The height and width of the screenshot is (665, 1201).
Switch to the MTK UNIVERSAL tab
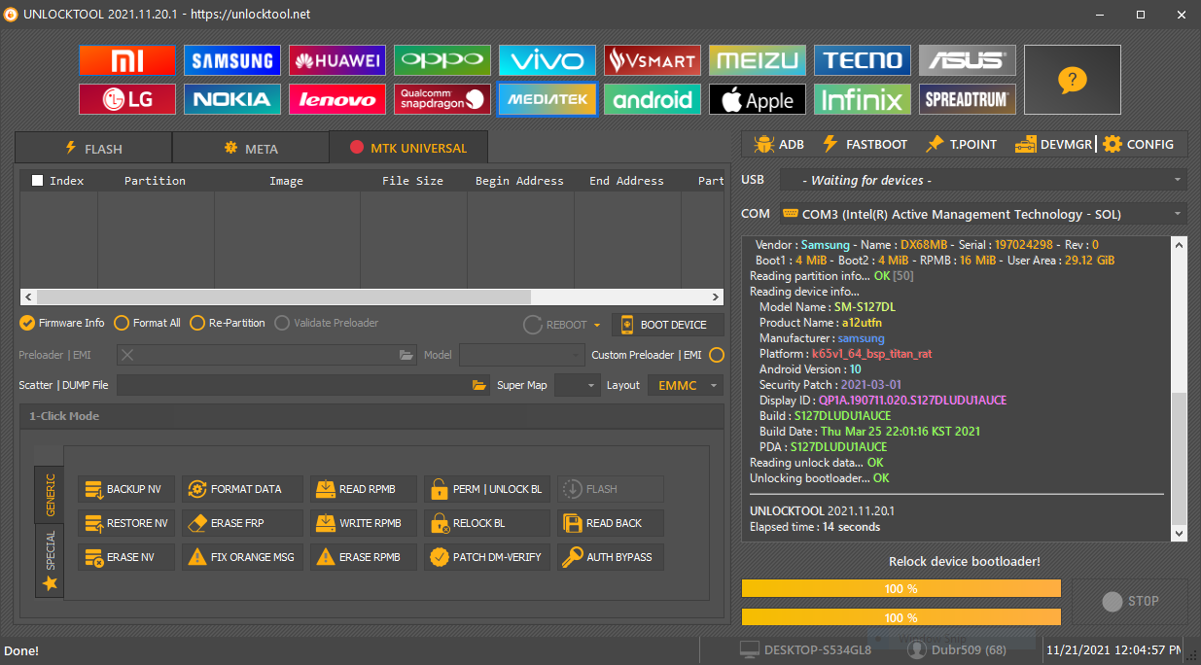(x=408, y=148)
